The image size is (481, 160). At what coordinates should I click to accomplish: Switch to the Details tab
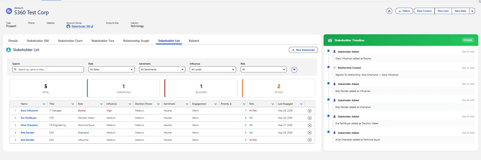tap(13, 41)
